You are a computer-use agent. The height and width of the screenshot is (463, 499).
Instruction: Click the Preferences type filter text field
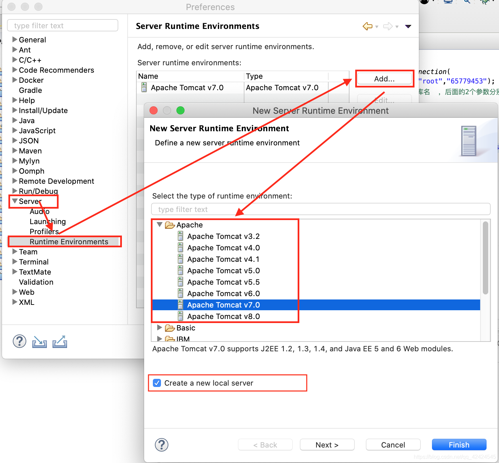coord(63,26)
